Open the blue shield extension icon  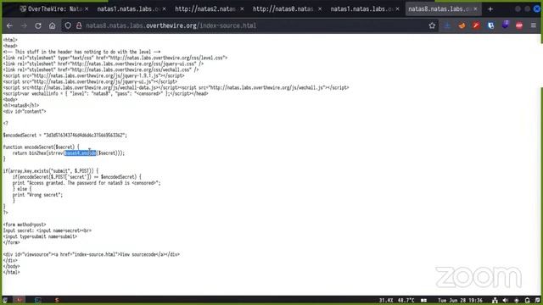(x=490, y=25)
